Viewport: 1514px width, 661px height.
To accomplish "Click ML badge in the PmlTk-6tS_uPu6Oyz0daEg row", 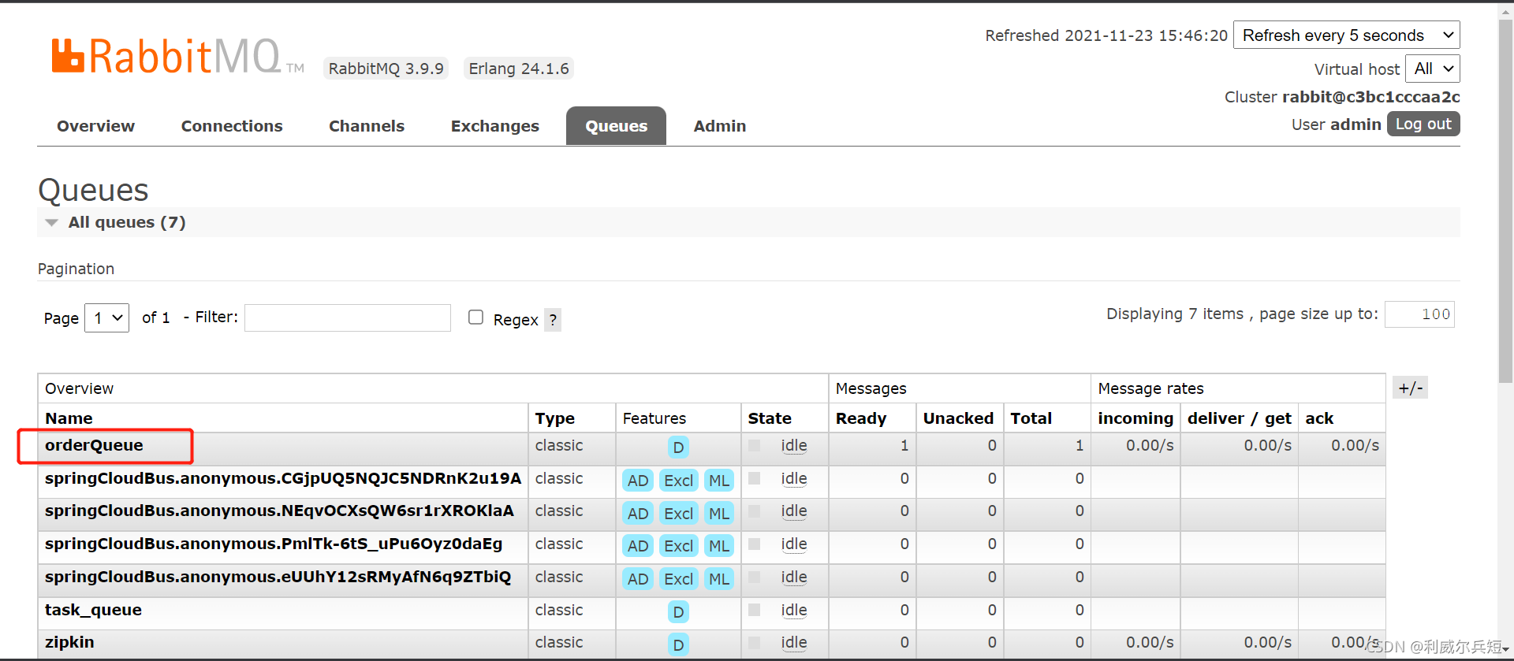I will 719,546.
